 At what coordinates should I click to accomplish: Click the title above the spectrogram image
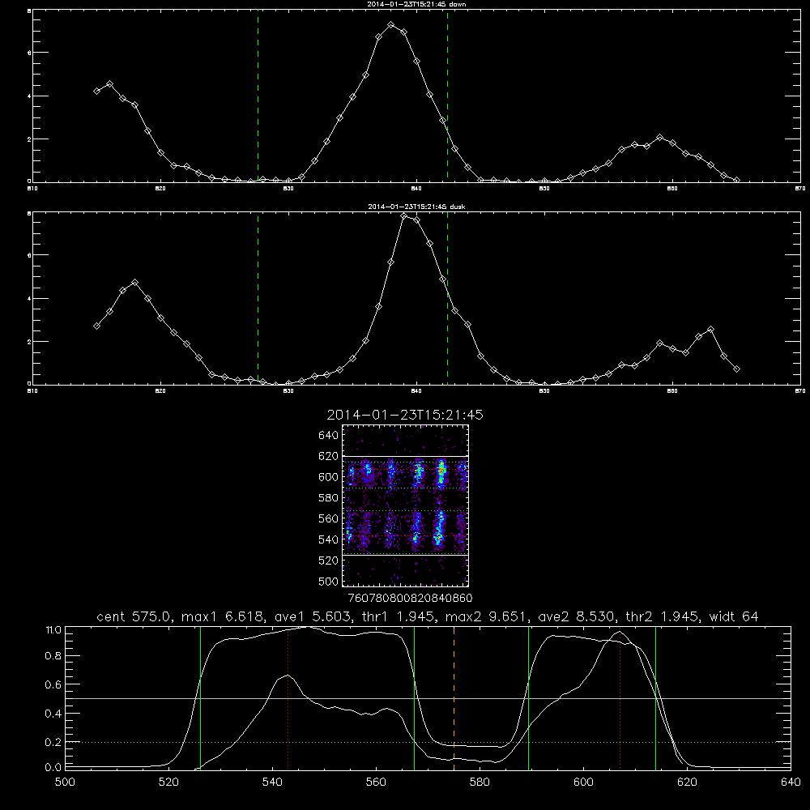405,415
